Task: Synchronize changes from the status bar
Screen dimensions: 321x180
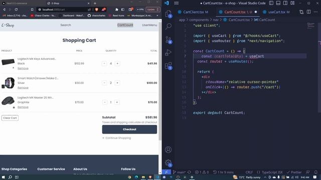Action: pyautogui.click(x=190, y=172)
